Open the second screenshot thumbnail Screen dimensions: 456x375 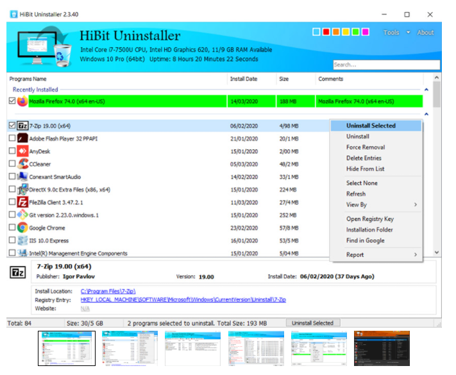[x=130, y=348]
